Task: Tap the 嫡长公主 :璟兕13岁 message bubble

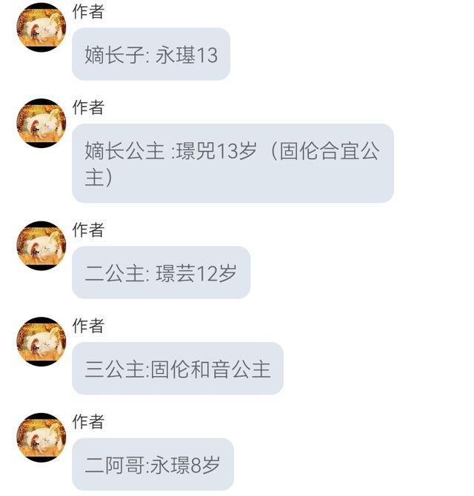Action: pos(233,163)
